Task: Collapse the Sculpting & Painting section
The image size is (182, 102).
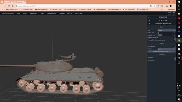Action: pos(162,24)
